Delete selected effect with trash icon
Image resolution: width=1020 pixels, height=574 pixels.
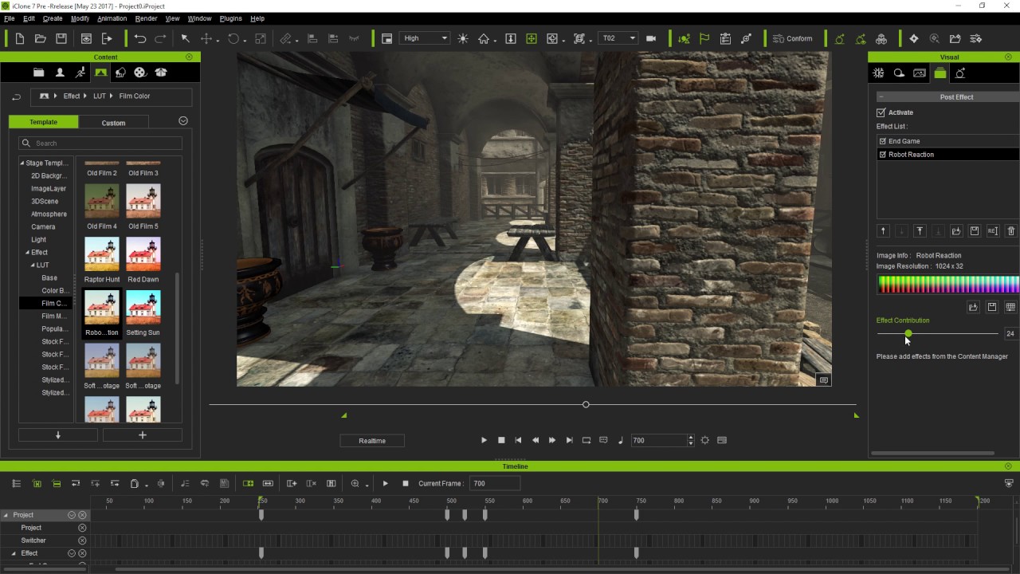[1011, 231]
